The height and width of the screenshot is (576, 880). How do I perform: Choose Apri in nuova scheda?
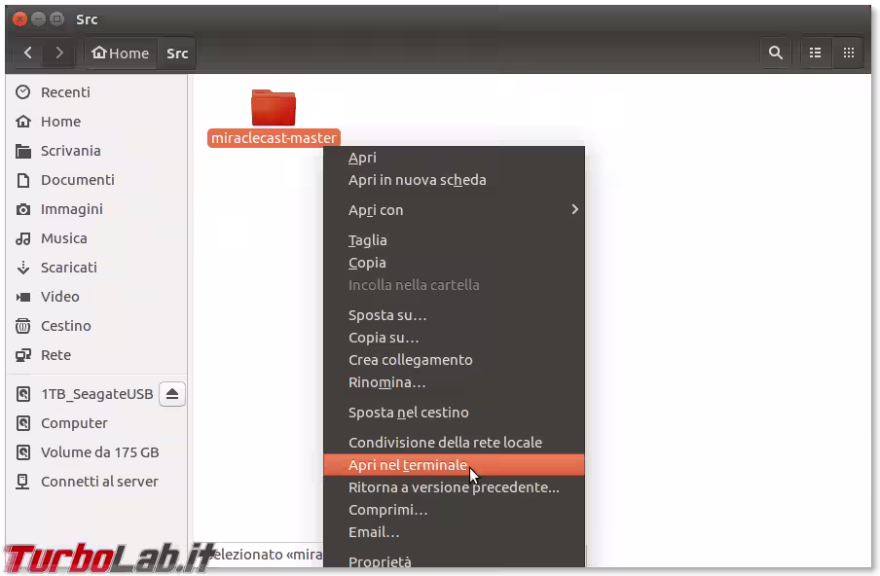tap(454, 180)
